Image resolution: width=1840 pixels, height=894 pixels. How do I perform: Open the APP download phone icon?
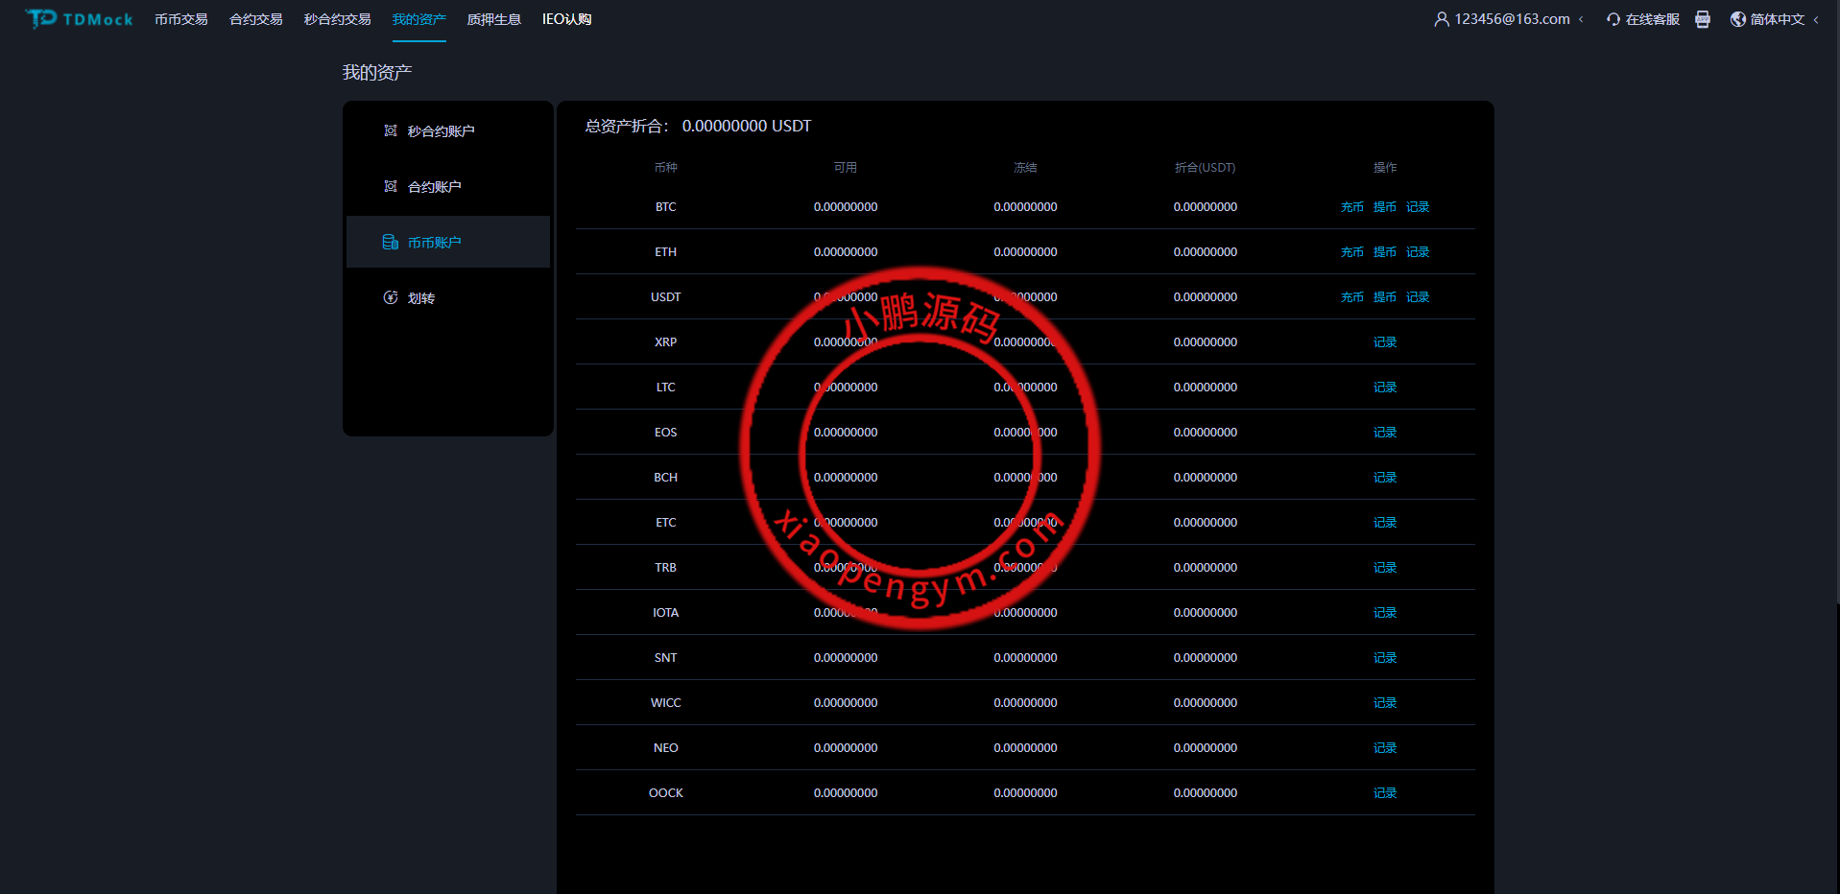coord(1702,19)
